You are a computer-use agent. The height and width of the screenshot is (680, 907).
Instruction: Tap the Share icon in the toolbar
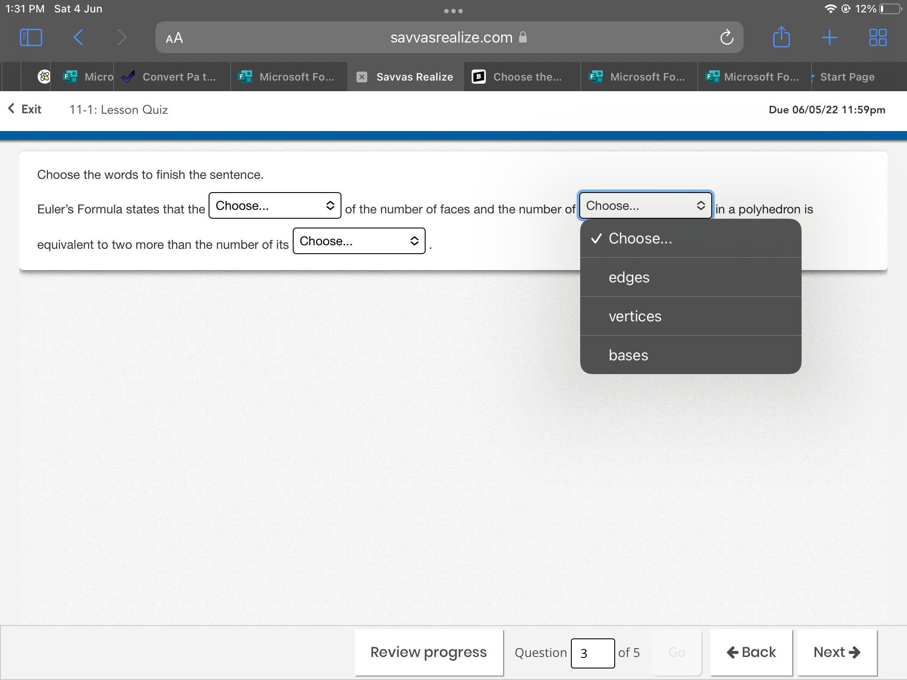click(781, 37)
